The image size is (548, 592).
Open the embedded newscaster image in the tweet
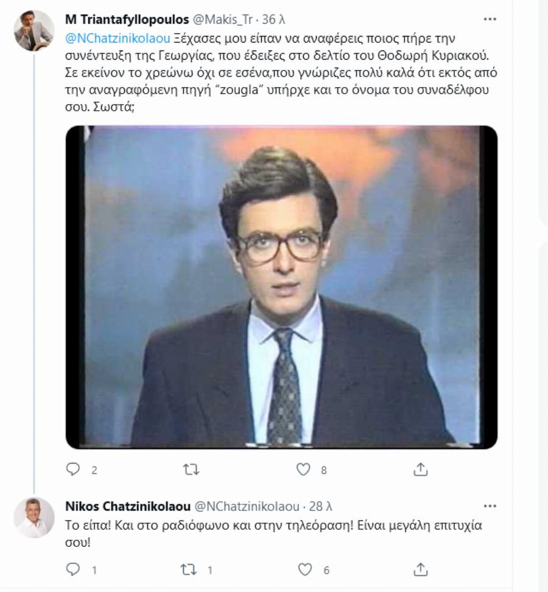point(280,286)
